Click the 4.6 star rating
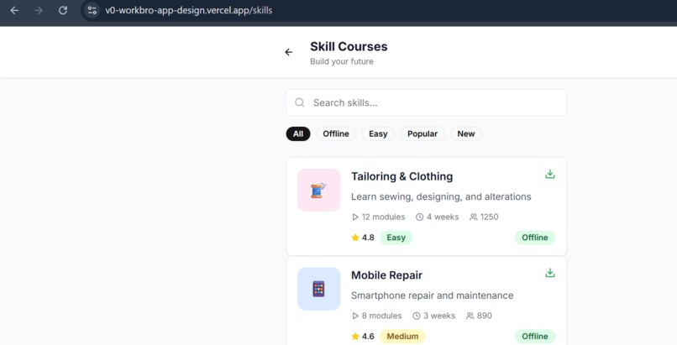 [368, 337]
